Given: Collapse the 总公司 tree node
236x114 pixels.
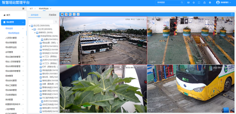Looking at the screenshot, I should [x=30, y=26].
